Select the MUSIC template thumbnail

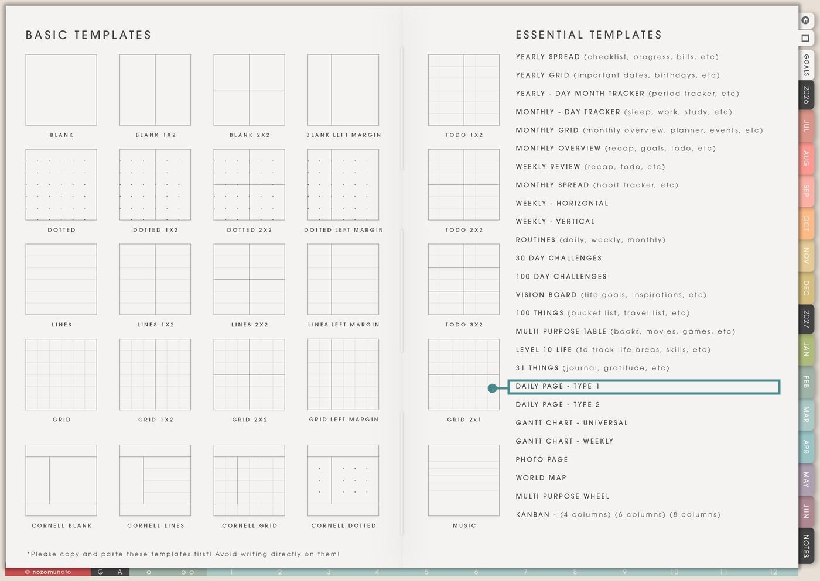click(x=464, y=480)
